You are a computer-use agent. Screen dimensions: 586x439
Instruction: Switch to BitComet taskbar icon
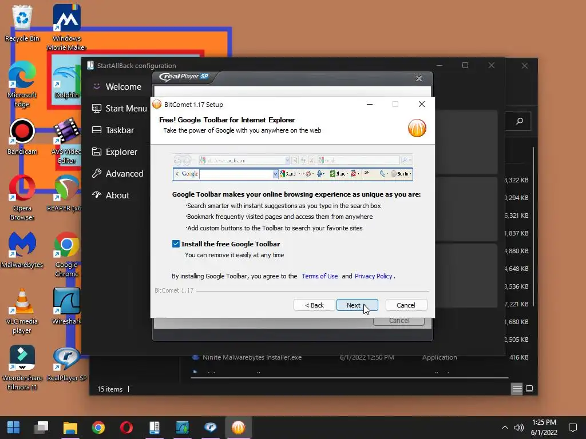[239, 428]
